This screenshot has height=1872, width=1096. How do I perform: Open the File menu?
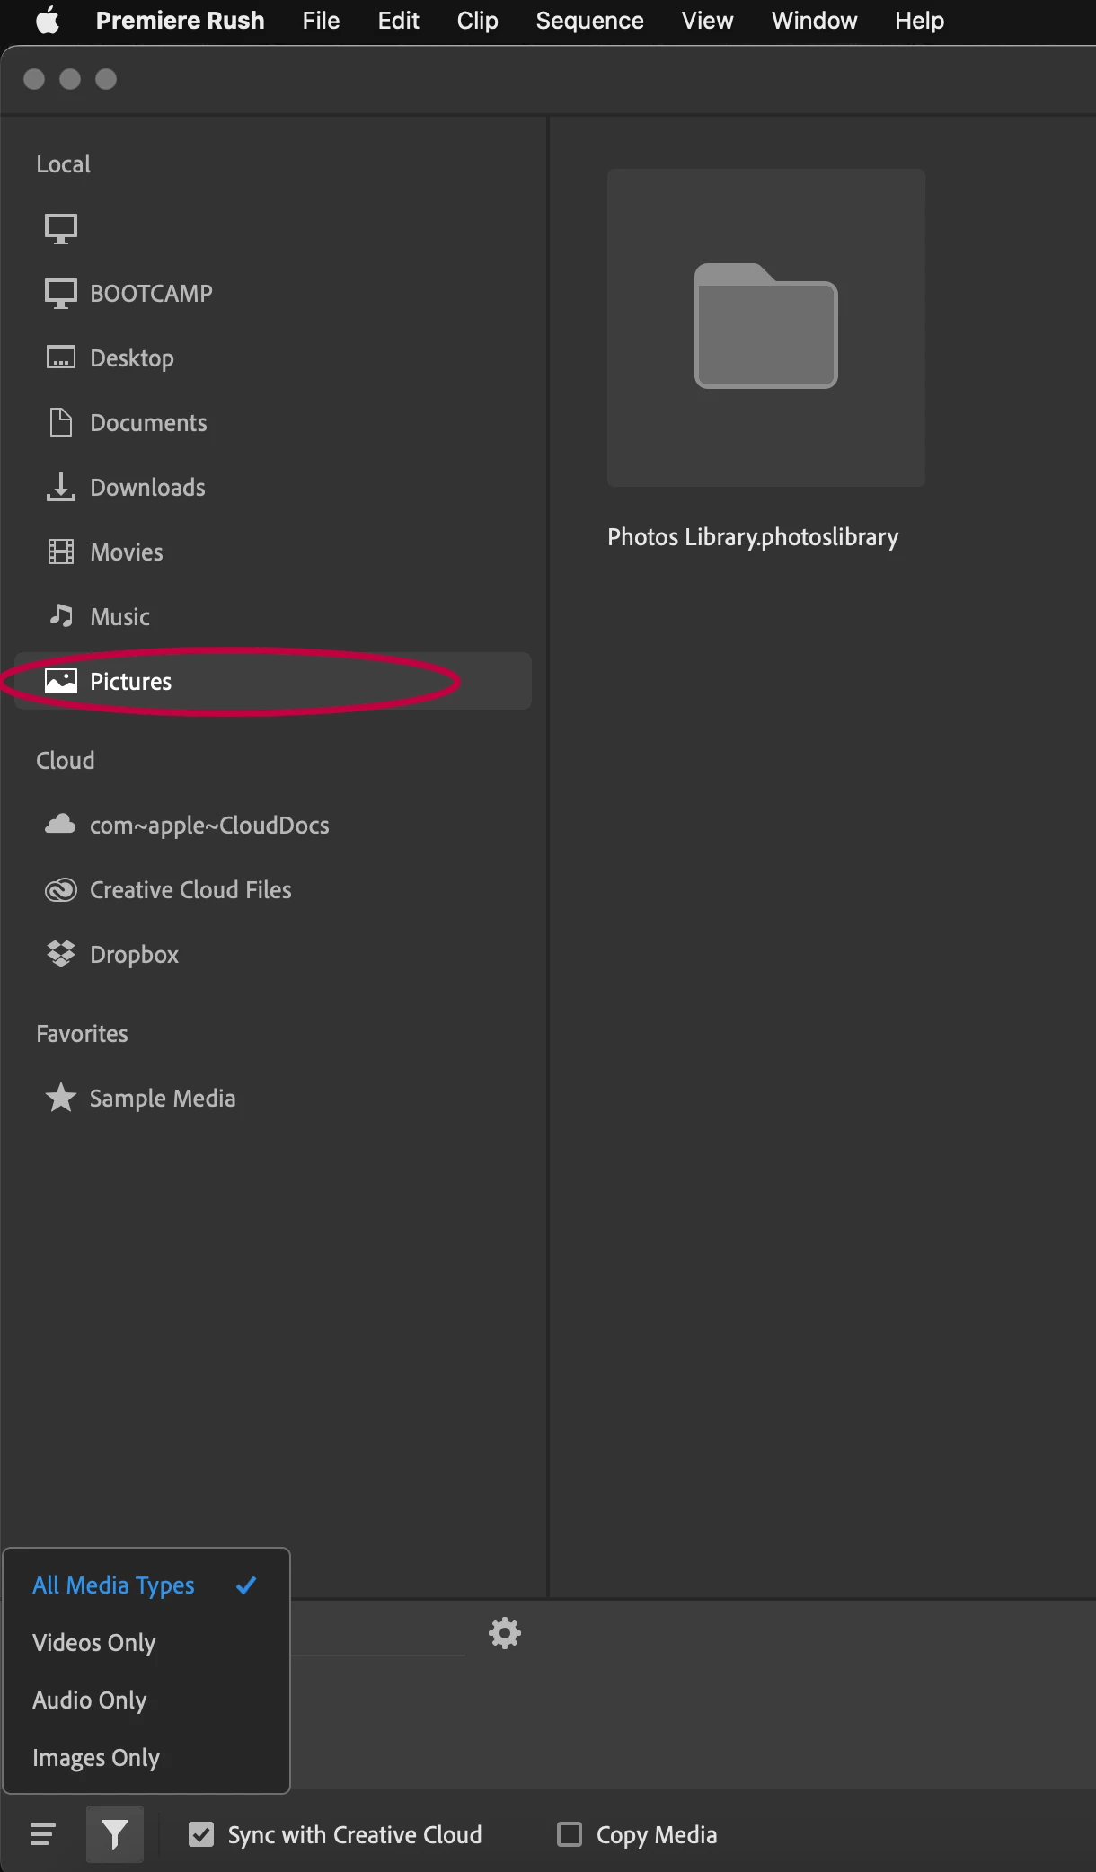[321, 21]
